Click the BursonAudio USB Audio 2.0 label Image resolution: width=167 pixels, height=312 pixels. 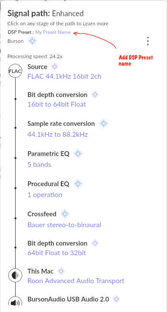tap(68, 299)
